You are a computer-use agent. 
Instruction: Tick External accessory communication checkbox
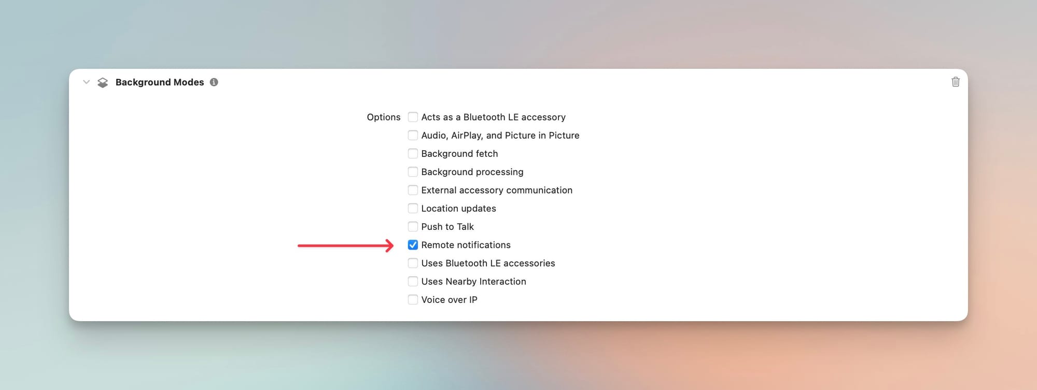(413, 190)
